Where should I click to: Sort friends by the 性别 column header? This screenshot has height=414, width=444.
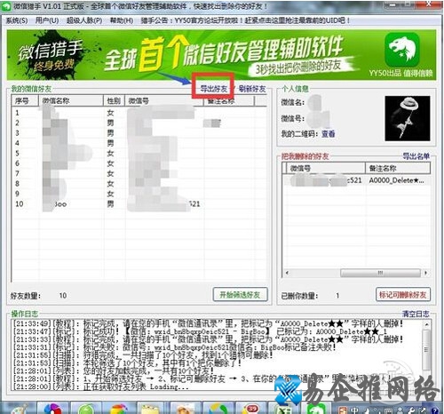coord(114,100)
